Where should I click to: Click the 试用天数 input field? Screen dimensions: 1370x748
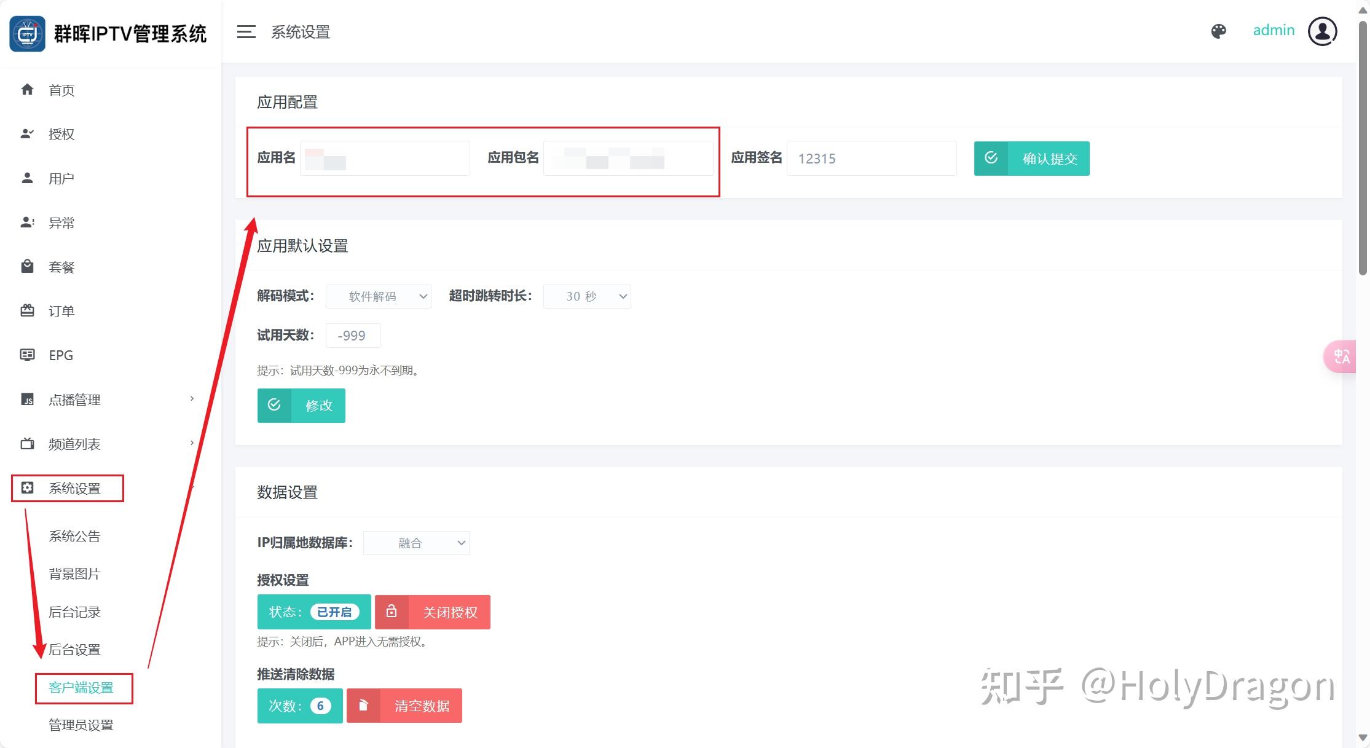tap(353, 336)
